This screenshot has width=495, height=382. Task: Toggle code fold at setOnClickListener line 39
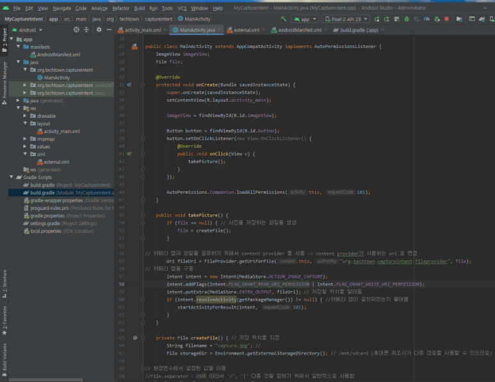click(x=143, y=139)
